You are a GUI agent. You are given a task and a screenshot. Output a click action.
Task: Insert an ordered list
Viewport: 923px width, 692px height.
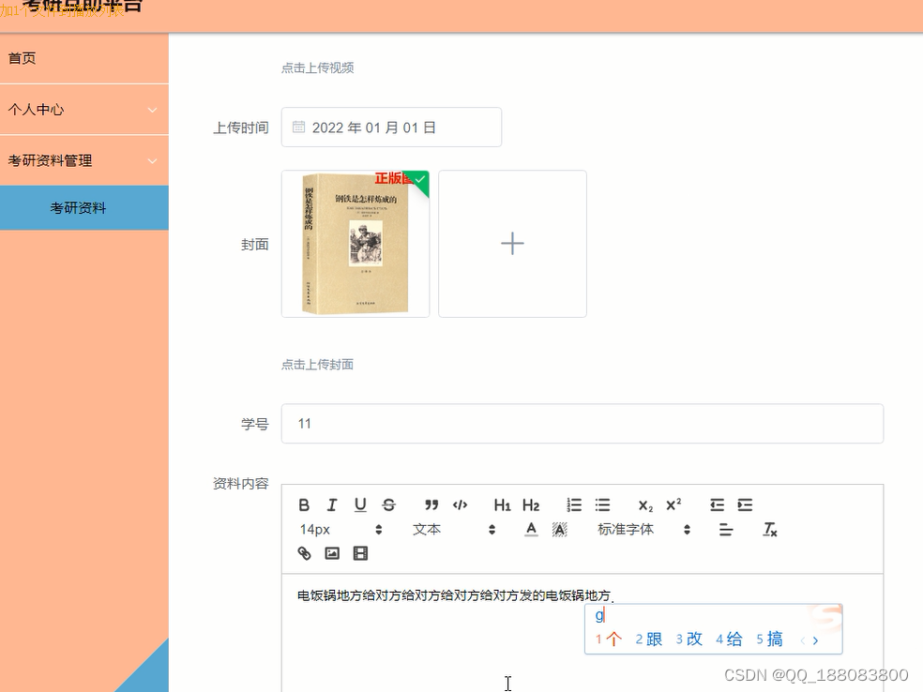(x=574, y=504)
